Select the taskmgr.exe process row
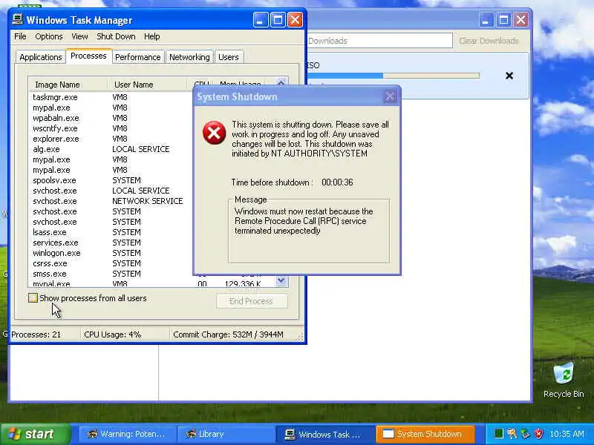The height and width of the screenshot is (445, 594). tap(110, 97)
